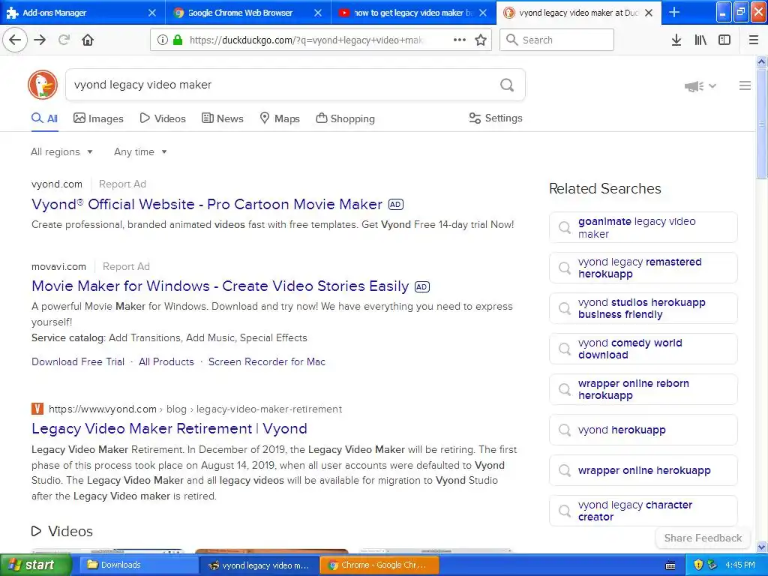
Task: Open the search Settings option
Action: pos(496,118)
